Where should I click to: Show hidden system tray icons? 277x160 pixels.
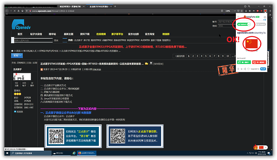click(247, 153)
